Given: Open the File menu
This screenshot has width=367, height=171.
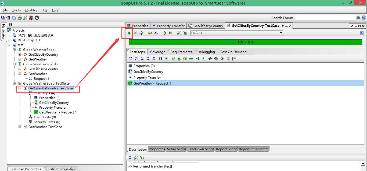Looking at the screenshot, I should 5,10.
